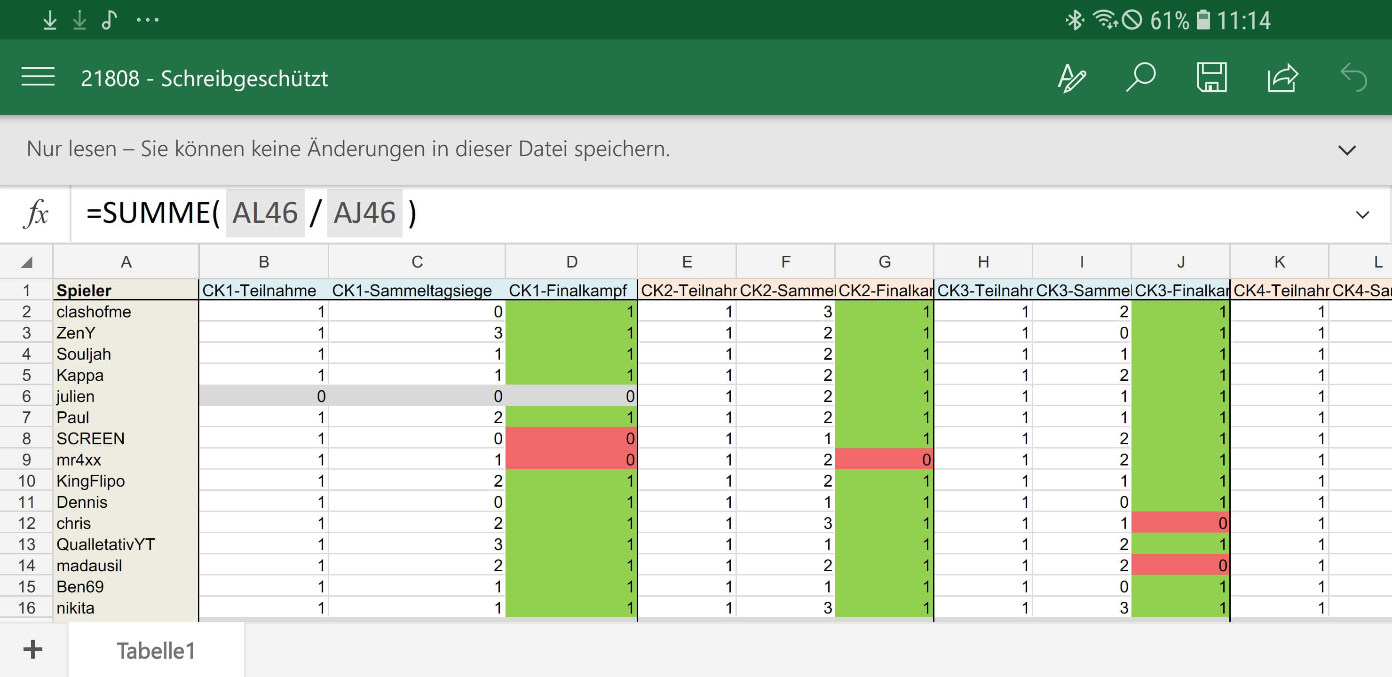Expand the formula bar chevron
This screenshot has width=1392, height=677.
[x=1362, y=214]
